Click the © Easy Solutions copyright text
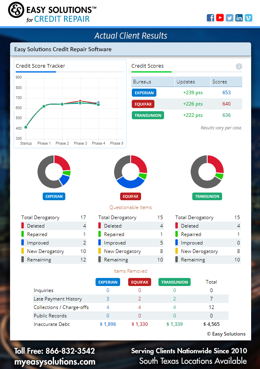260x369 pixels. (x=226, y=334)
